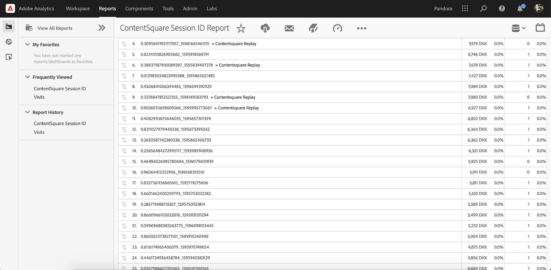This screenshot has height=270, width=551.
Task: Open the notifications bell
Action: click(x=520, y=8)
